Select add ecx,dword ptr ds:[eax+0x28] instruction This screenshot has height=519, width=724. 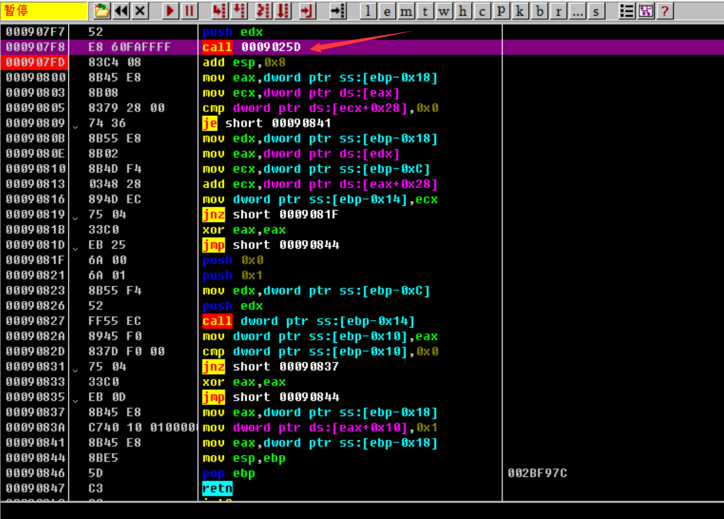[320, 184]
